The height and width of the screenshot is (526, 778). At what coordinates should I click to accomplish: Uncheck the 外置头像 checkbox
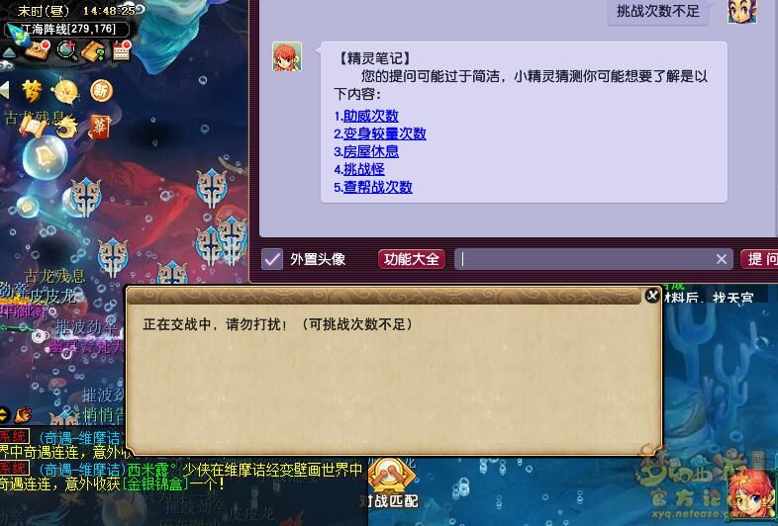point(272,259)
